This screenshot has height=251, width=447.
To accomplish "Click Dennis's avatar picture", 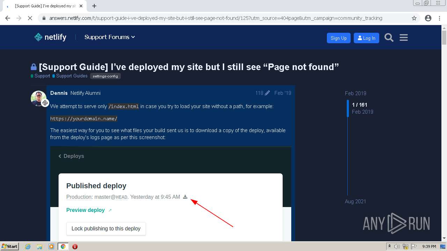I will (x=38, y=98).
